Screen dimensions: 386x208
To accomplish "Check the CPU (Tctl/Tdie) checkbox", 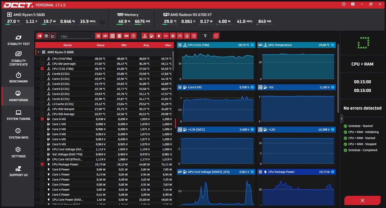I will pos(42,59).
